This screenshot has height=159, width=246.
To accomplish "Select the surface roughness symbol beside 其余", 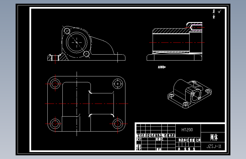I will tap(220, 11).
